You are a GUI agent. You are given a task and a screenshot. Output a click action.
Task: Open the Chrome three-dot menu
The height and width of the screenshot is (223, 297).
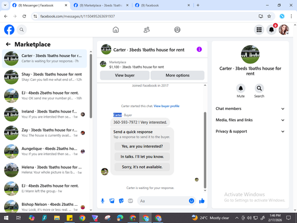pos(291,16)
